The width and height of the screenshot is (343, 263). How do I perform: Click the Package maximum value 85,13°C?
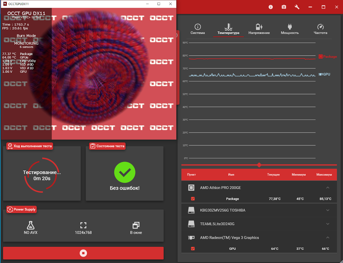pyautogui.click(x=325, y=199)
